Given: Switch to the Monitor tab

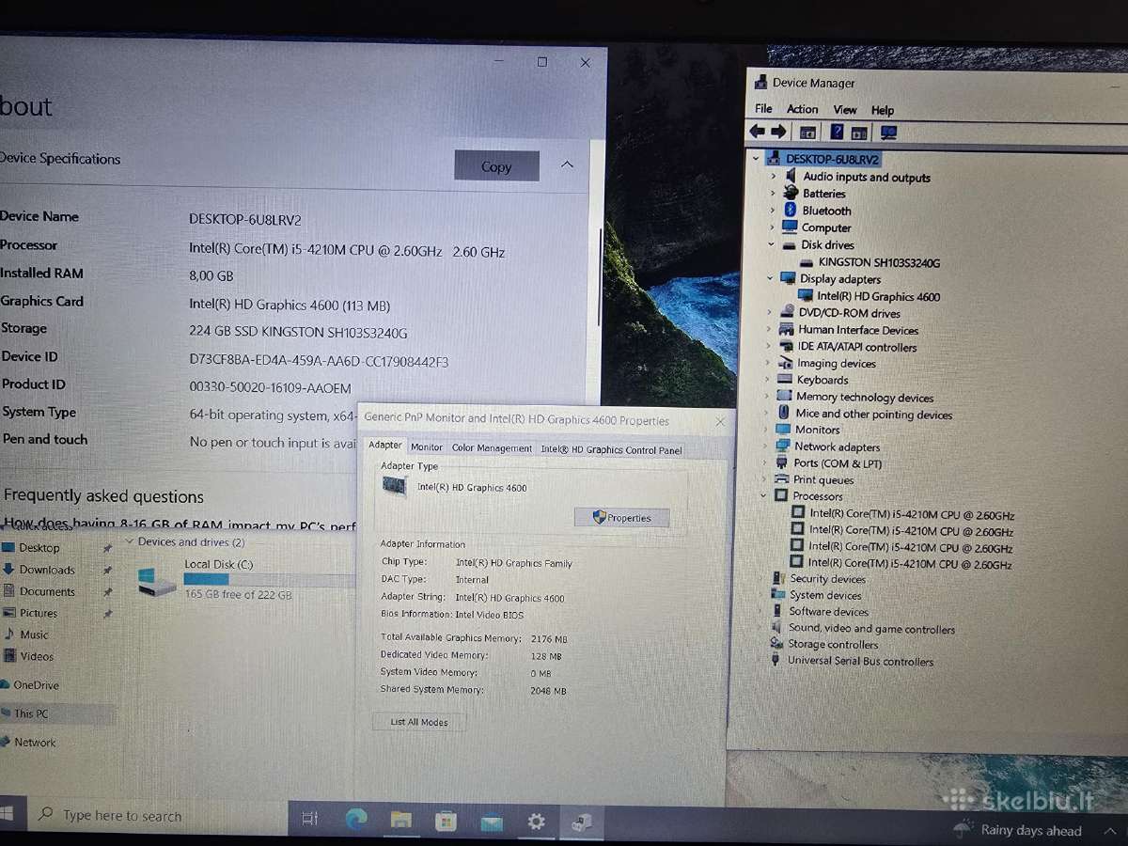Looking at the screenshot, I should [427, 447].
